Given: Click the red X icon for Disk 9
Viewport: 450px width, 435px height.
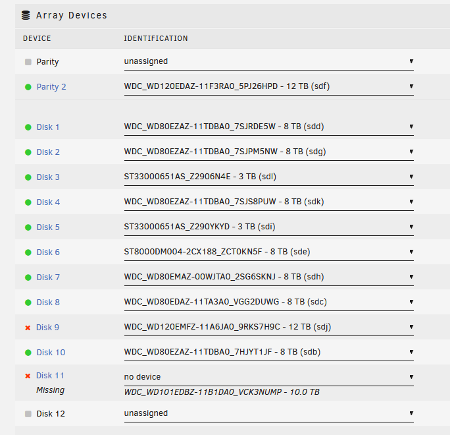Looking at the screenshot, I should pos(28,328).
